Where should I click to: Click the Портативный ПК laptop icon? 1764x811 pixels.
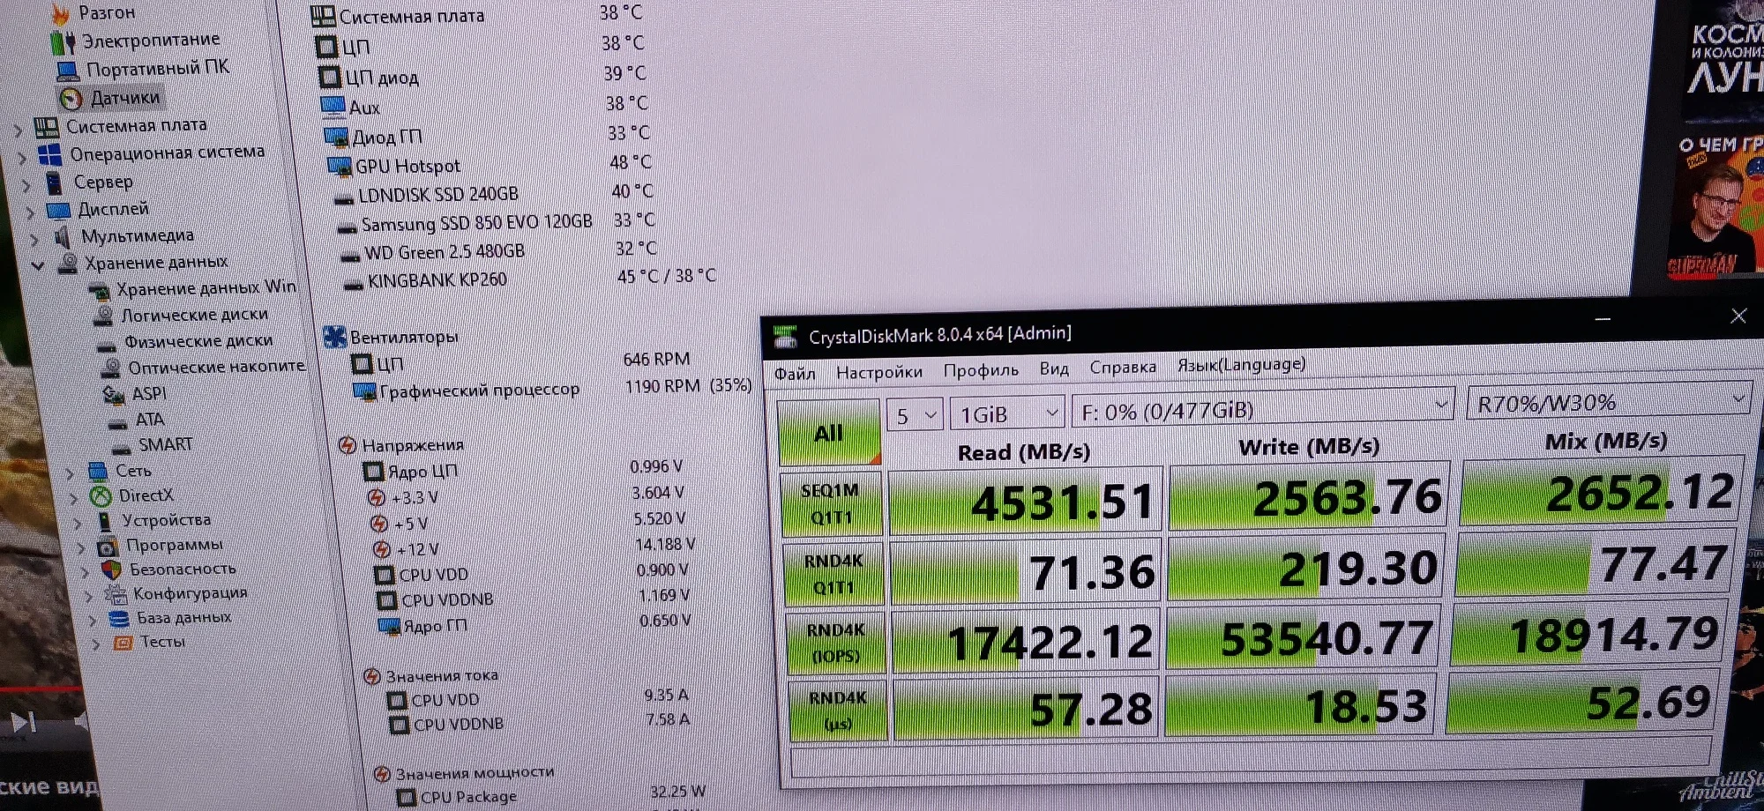(67, 71)
